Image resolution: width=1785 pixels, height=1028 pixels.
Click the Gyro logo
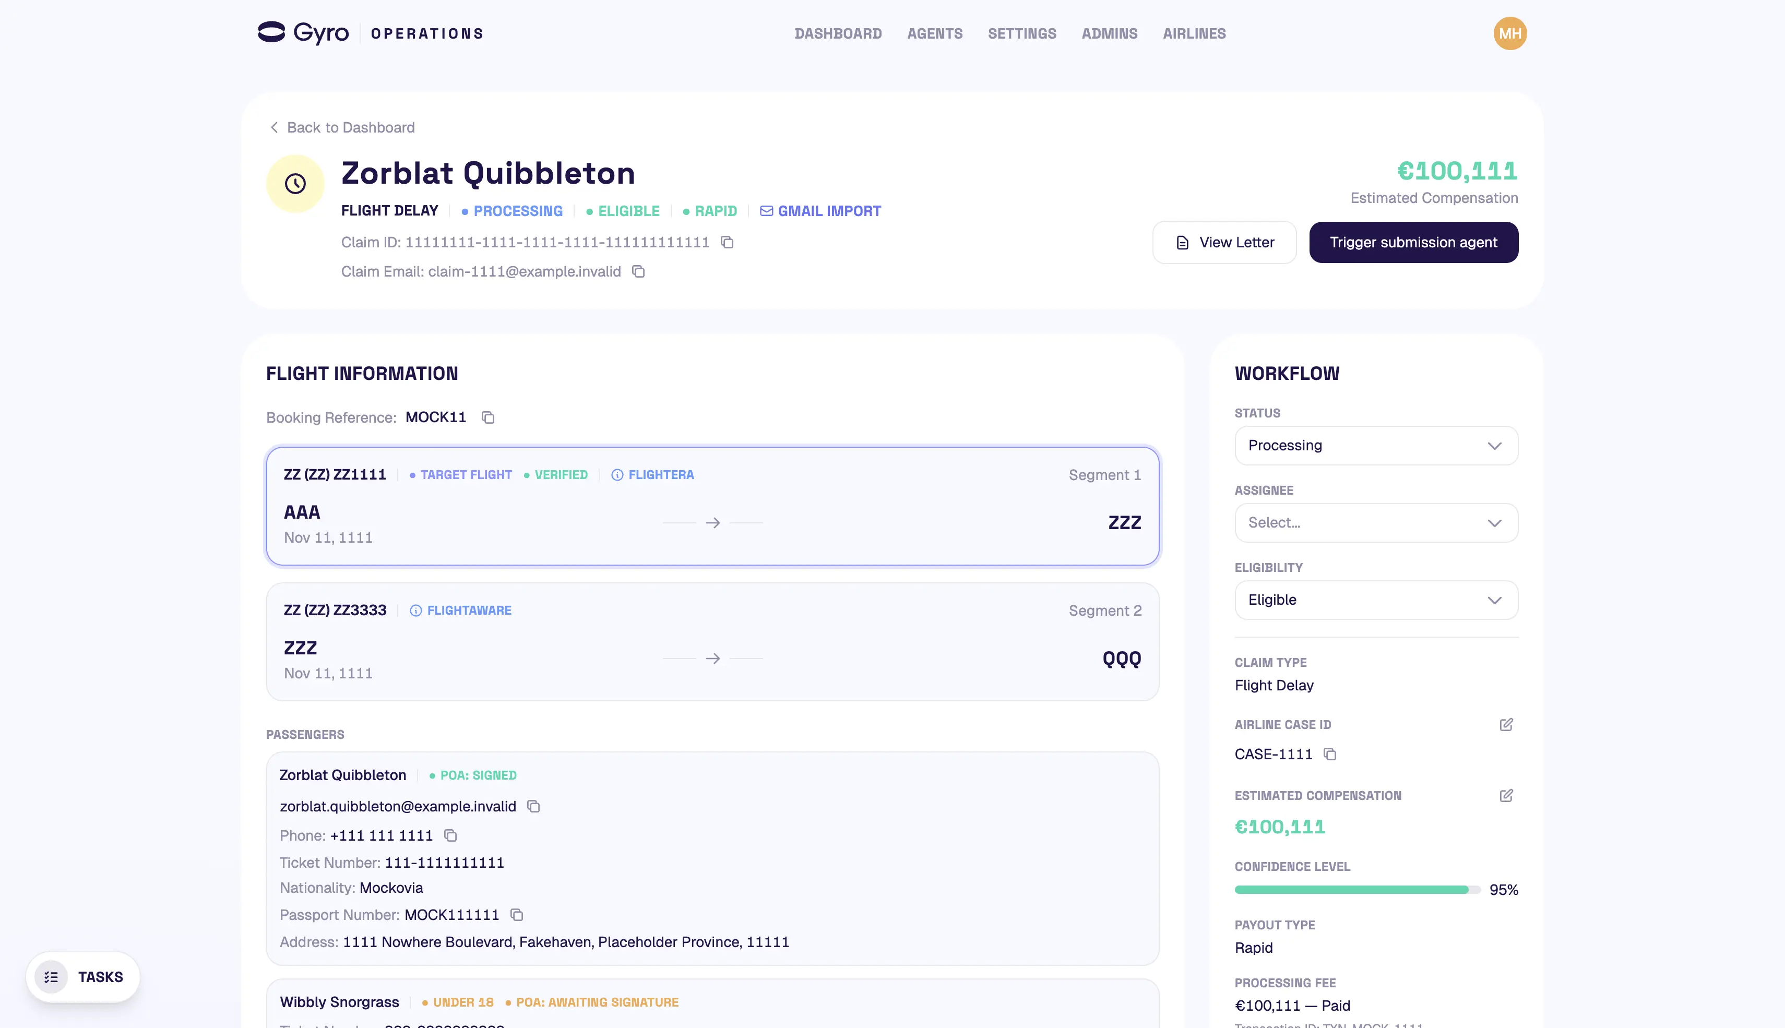[303, 33]
